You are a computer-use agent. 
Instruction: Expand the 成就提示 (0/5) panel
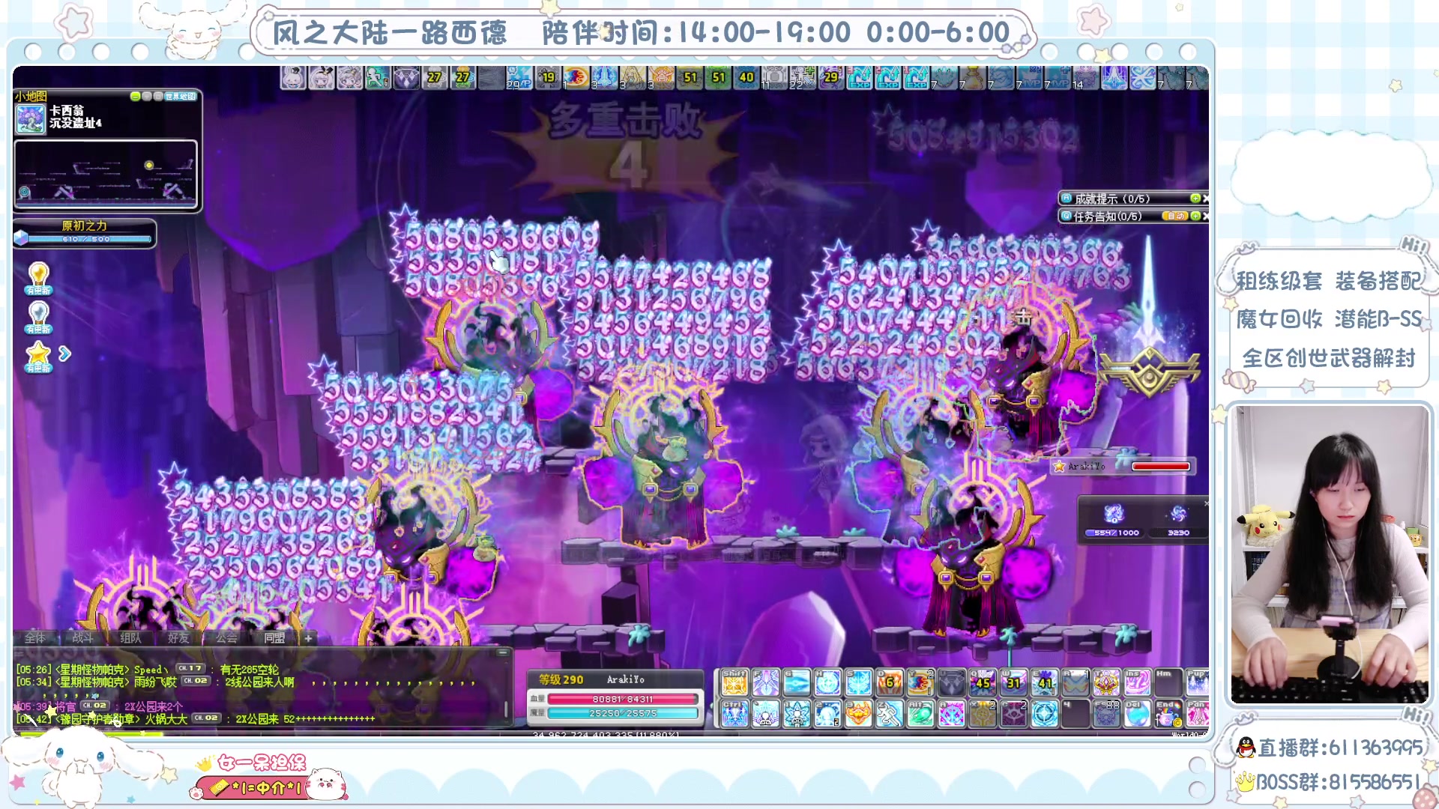coord(1195,199)
